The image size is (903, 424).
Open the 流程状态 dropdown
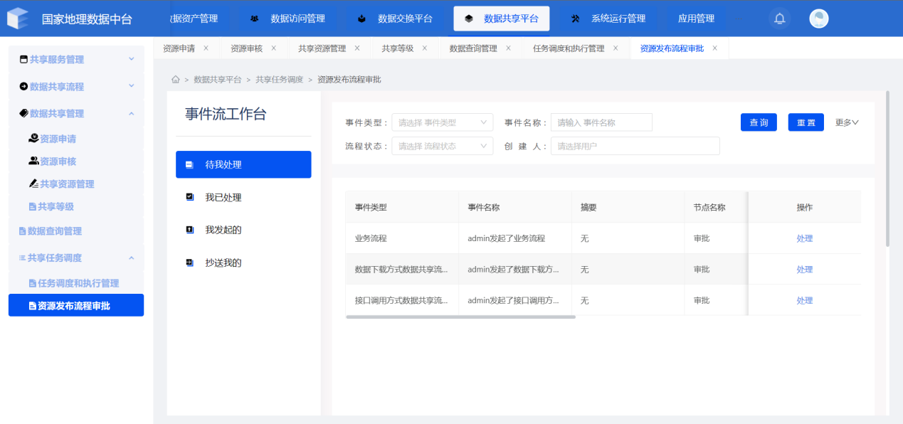(x=442, y=146)
